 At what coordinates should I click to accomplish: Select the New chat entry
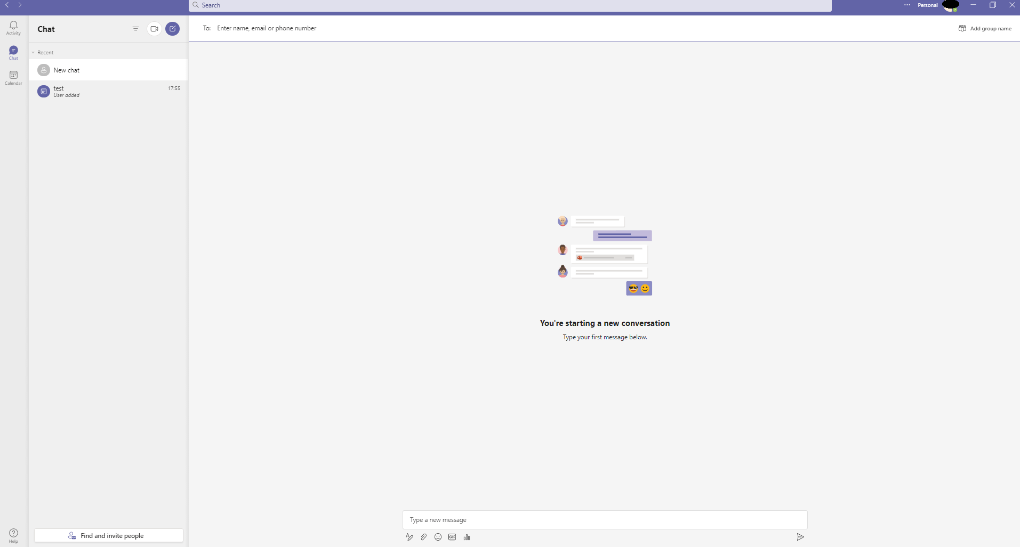(108, 70)
